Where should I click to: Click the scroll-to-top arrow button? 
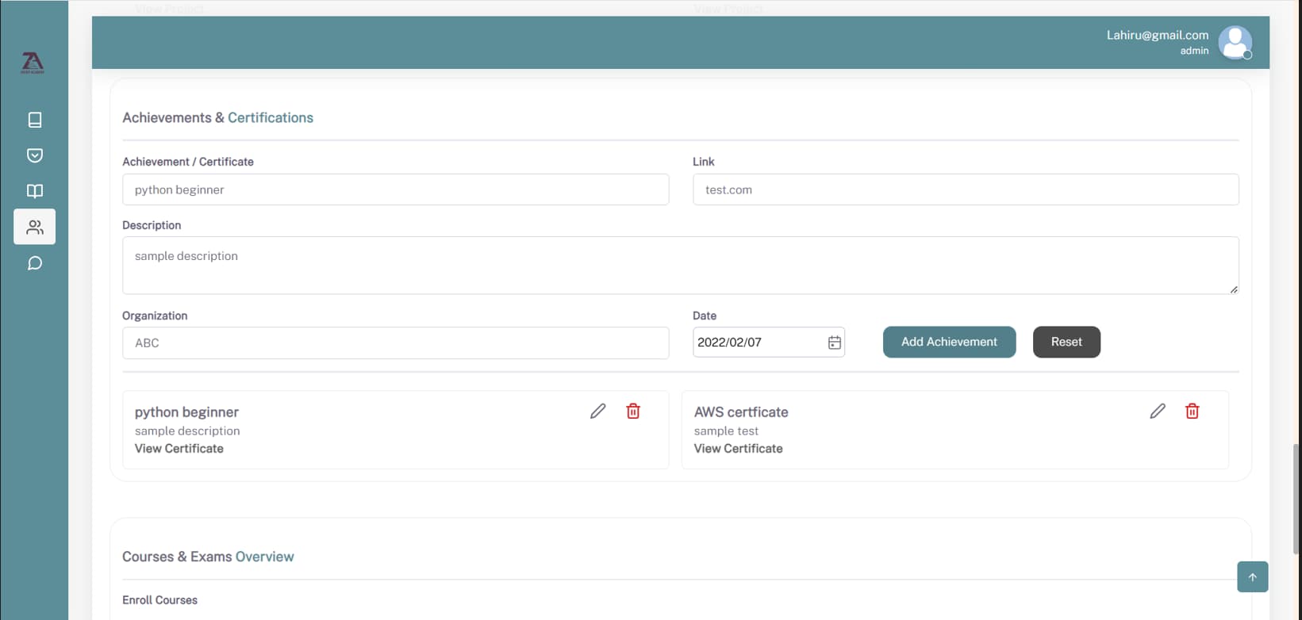(x=1253, y=576)
